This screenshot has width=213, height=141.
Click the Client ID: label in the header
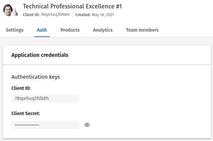click(x=31, y=15)
